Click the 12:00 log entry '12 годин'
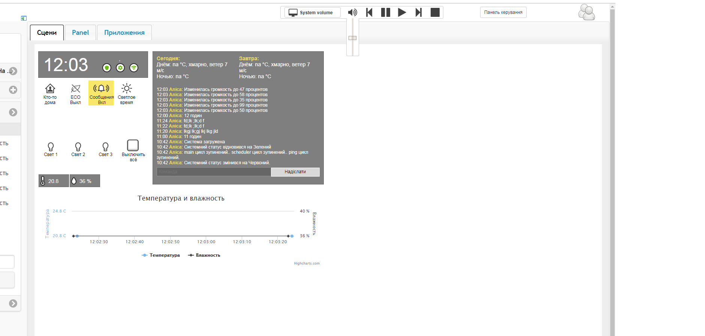 click(179, 116)
